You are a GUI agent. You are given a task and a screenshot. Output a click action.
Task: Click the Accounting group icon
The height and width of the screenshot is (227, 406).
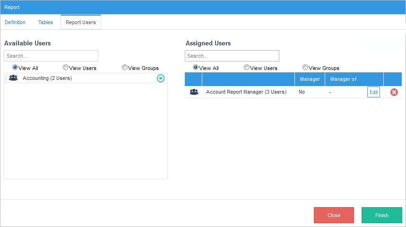[13, 78]
